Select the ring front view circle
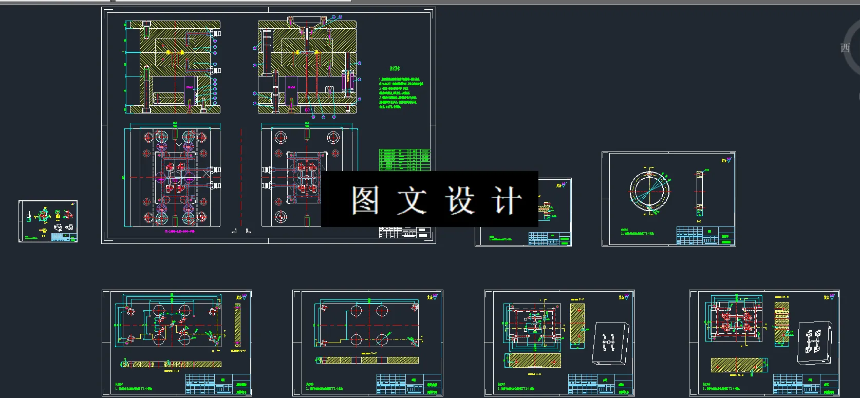This screenshot has width=860, height=398. [649, 191]
